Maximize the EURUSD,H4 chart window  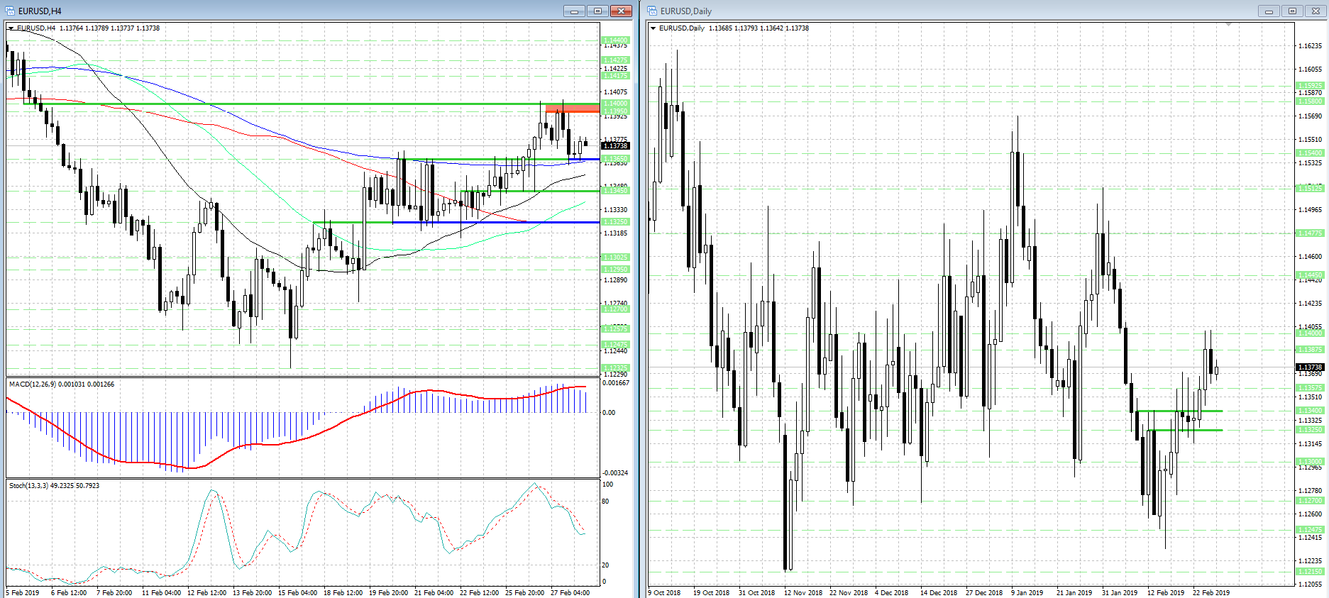[597, 11]
